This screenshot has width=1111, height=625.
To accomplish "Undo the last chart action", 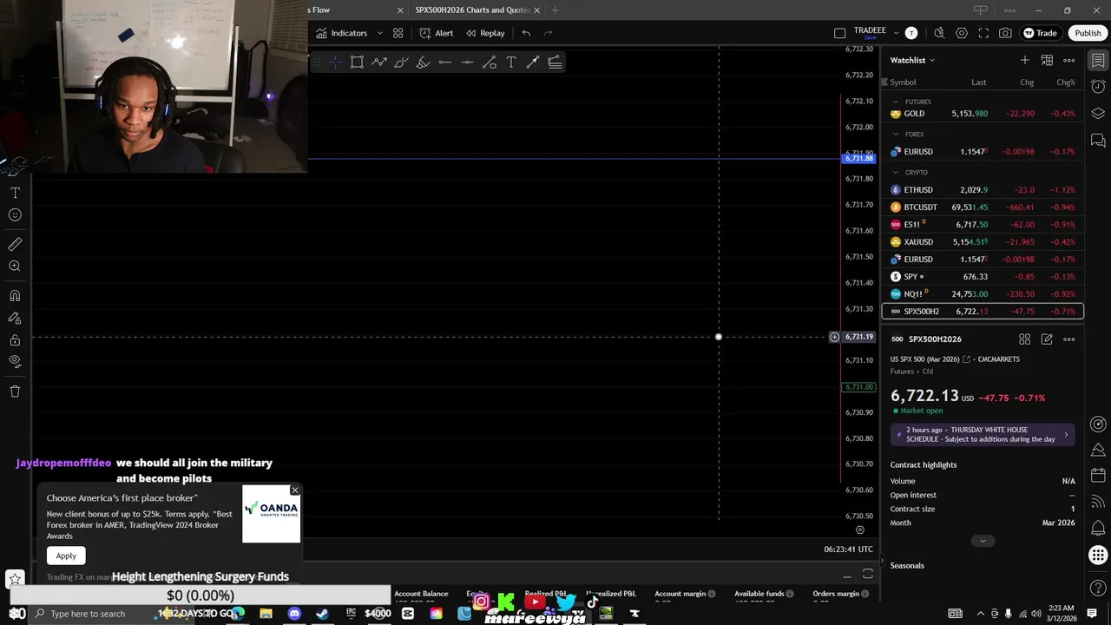I will pyautogui.click(x=526, y=33).
